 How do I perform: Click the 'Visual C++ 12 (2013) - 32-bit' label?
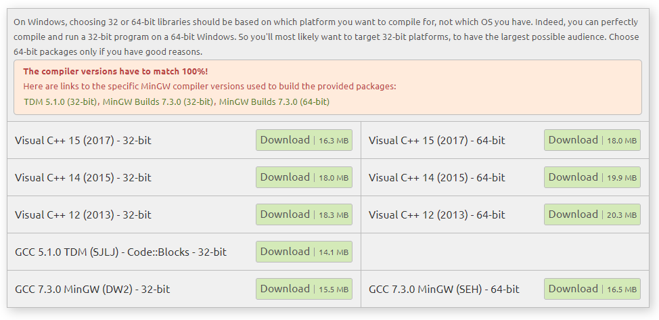coord(83,215)
